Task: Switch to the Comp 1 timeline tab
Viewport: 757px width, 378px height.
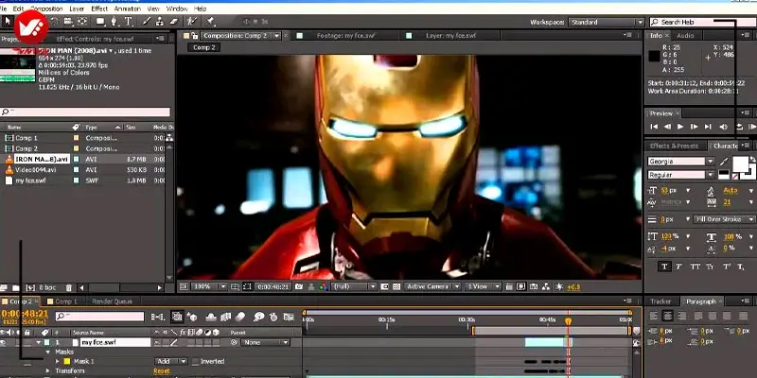Action: (66, 301)
